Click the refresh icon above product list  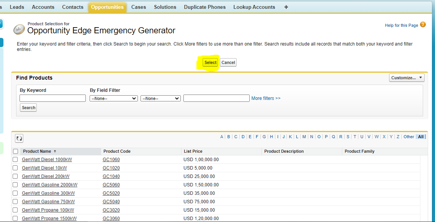(19, 138)
